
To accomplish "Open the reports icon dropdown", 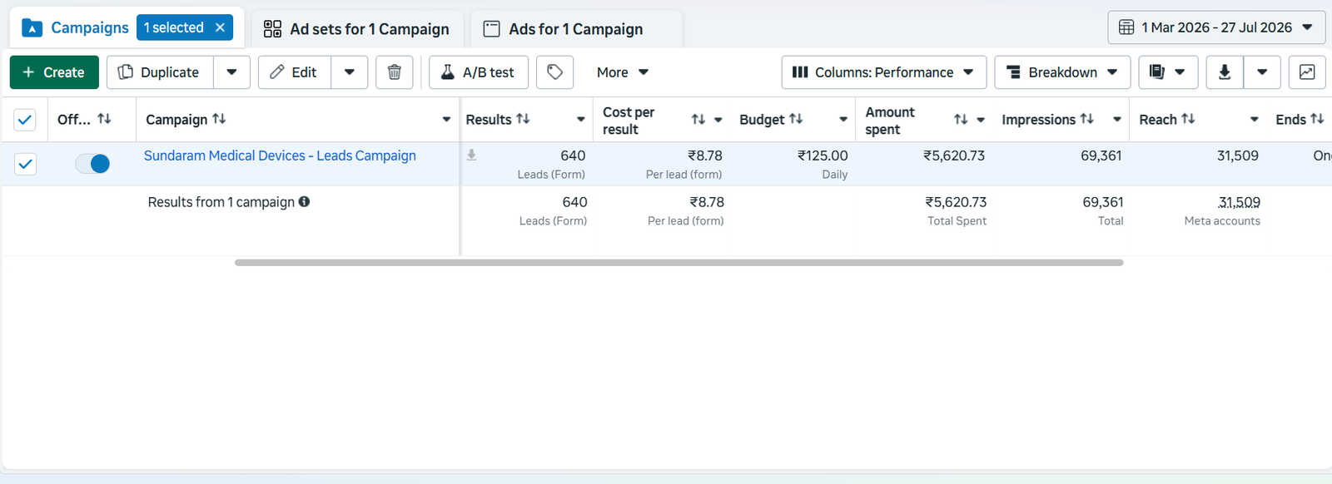I will tap(1168, 72).
